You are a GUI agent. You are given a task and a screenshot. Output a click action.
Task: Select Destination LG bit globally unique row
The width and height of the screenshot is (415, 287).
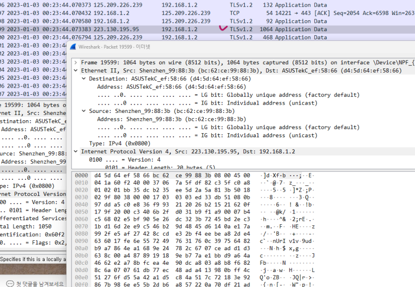pos(228,95)
